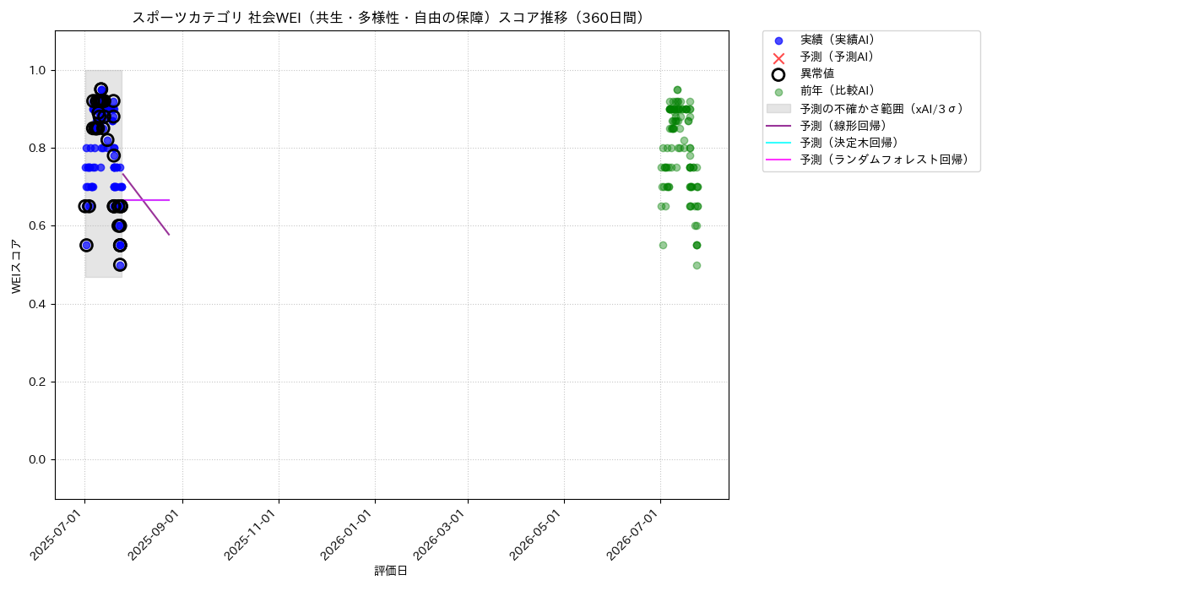Click the lowest green data point near 0.5
This screenshot has height=591, width=1182.
697,265
